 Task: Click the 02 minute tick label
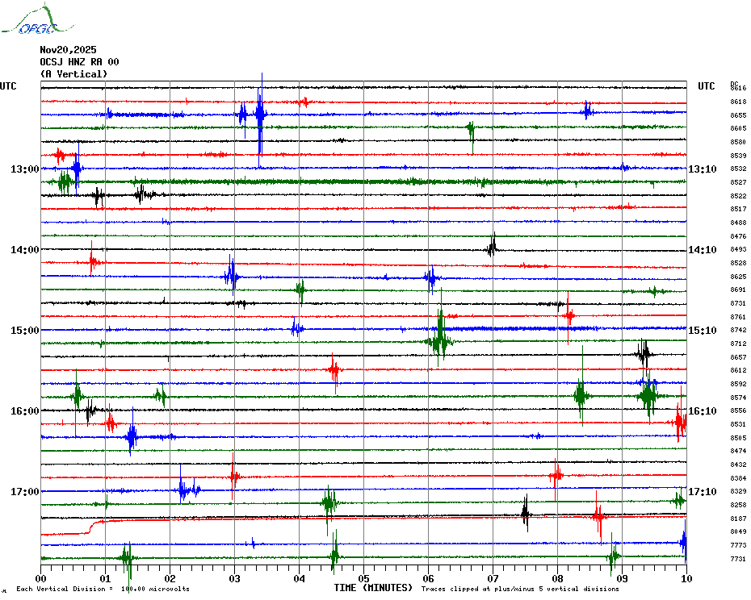tap(170, 578)
